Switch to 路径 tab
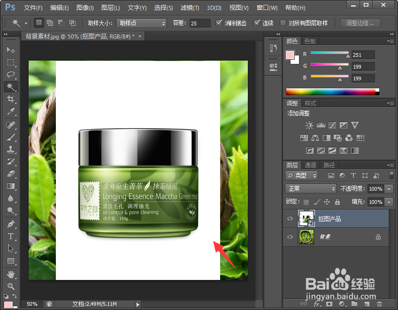398x310 pixels. (x=329, y=165)
